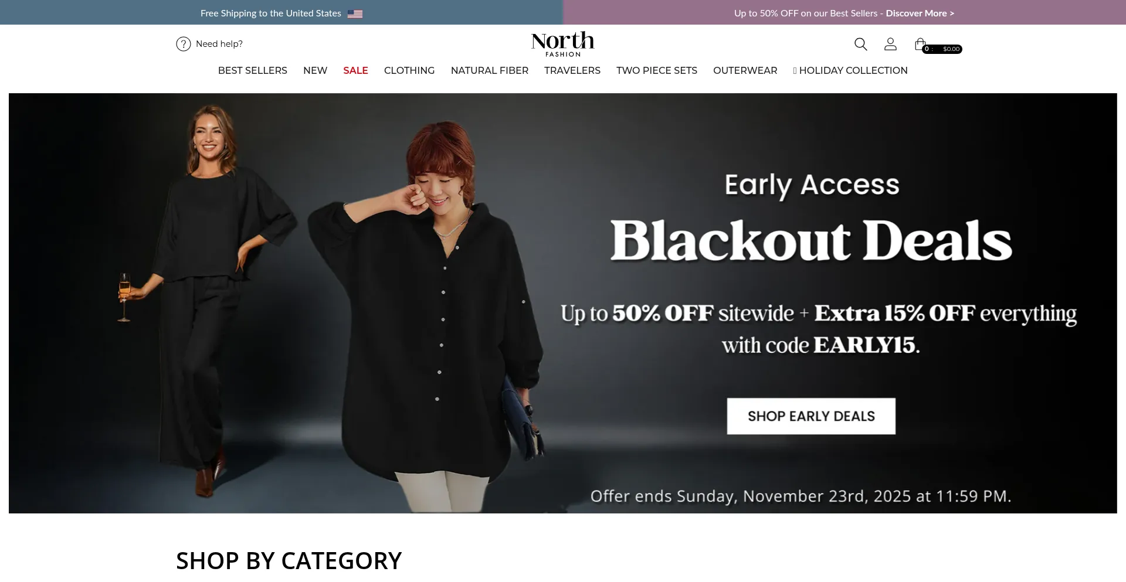The width and height of the screenshot is (1126, 582).
Task: Expand the TRAVELERS menu
Action: coord(572,70)
